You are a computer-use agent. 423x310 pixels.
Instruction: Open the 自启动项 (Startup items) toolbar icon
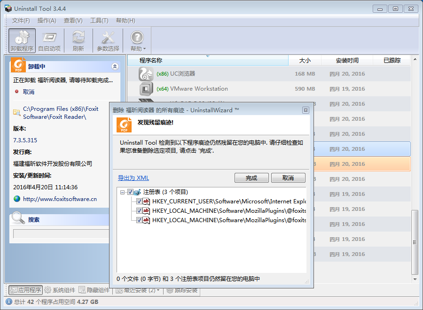tap(49, 40)
